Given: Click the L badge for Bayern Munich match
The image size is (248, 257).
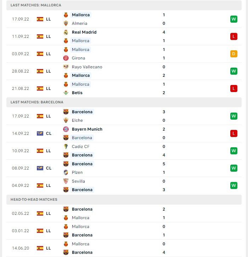Looking at the screenshot, I should [234, 133].
